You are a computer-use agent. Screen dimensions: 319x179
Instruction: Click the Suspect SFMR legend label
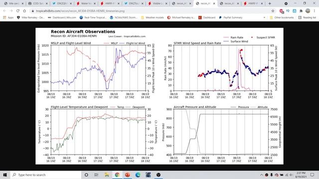(x=266, y=37)
